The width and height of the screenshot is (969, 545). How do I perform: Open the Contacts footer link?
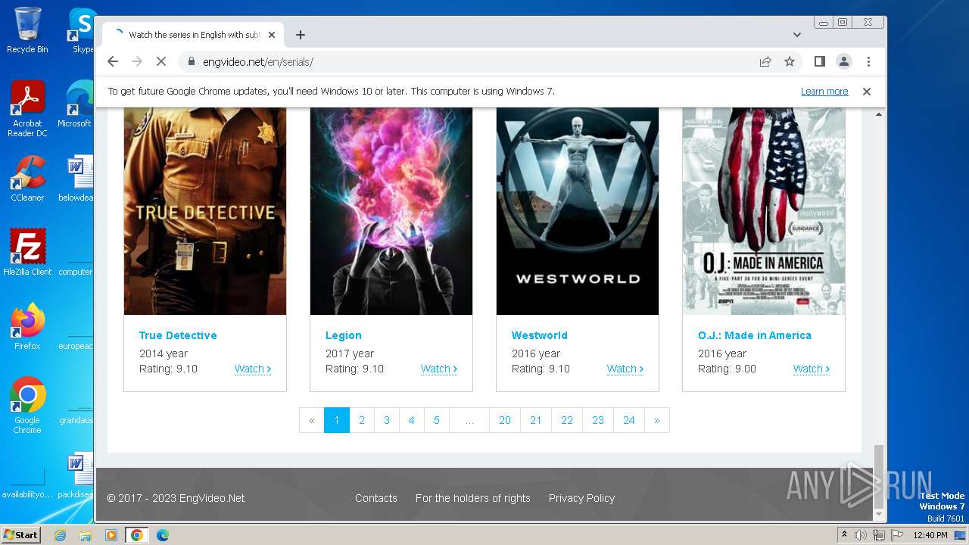point(376,498)
